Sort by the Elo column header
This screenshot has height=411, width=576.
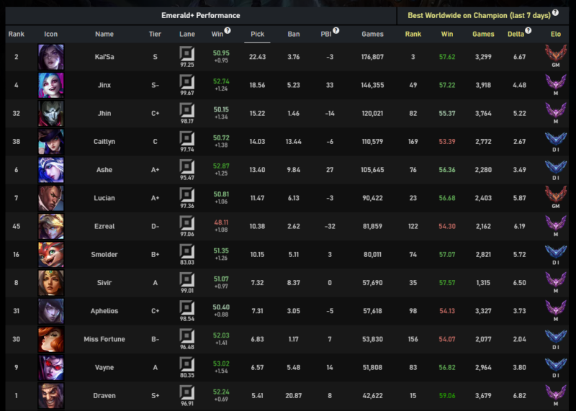point(555,34)
